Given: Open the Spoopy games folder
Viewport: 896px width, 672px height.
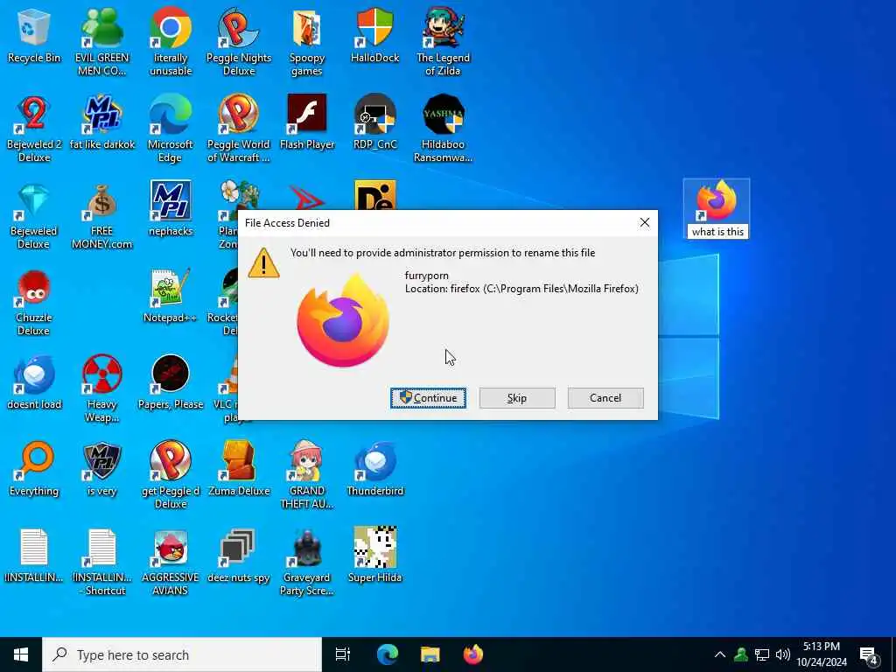Looking at the screenshot, I should pos(307,42).
